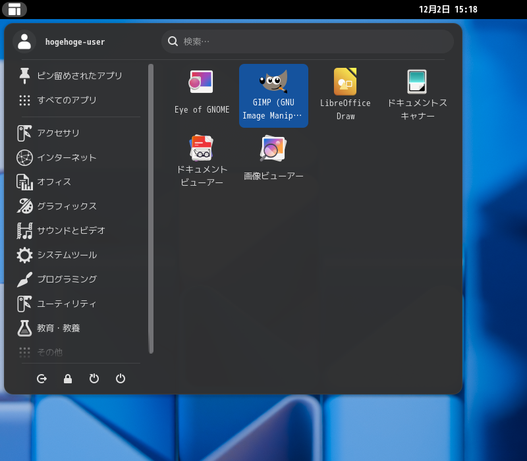Click the log out icon

point(42,379)
